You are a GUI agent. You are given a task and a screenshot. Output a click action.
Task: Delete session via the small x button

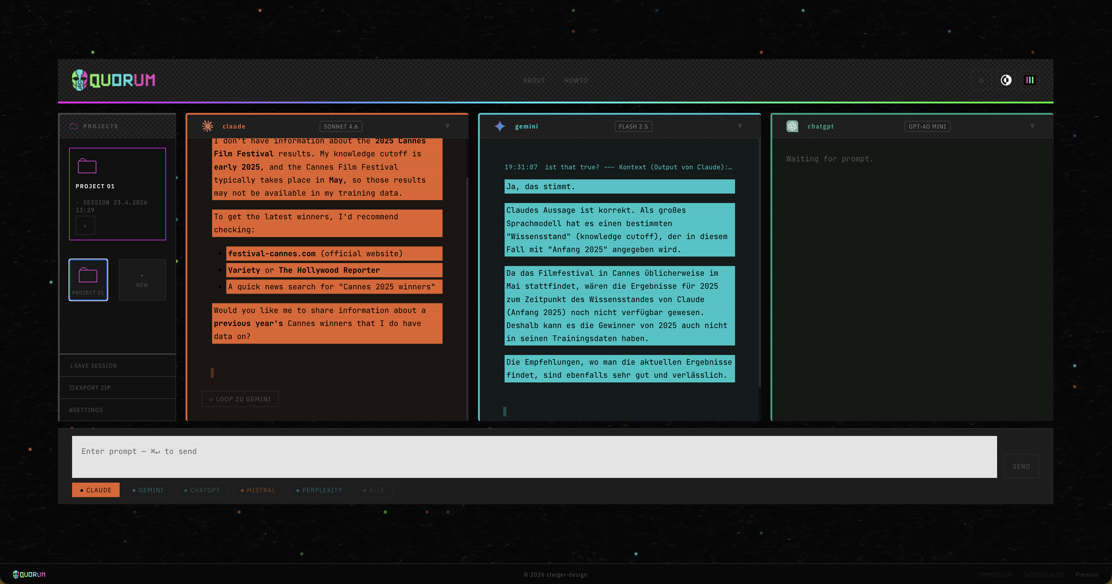point(85,226)
